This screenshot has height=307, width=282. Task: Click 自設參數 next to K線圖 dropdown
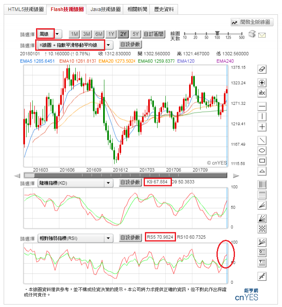(130, 44)
